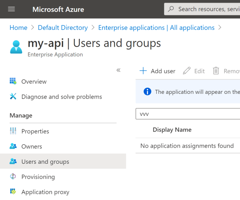Image resolution: width=240 pixels, height=200 pixels.
Task: Collapse the sidebar with double chevron
Action: 118,70
